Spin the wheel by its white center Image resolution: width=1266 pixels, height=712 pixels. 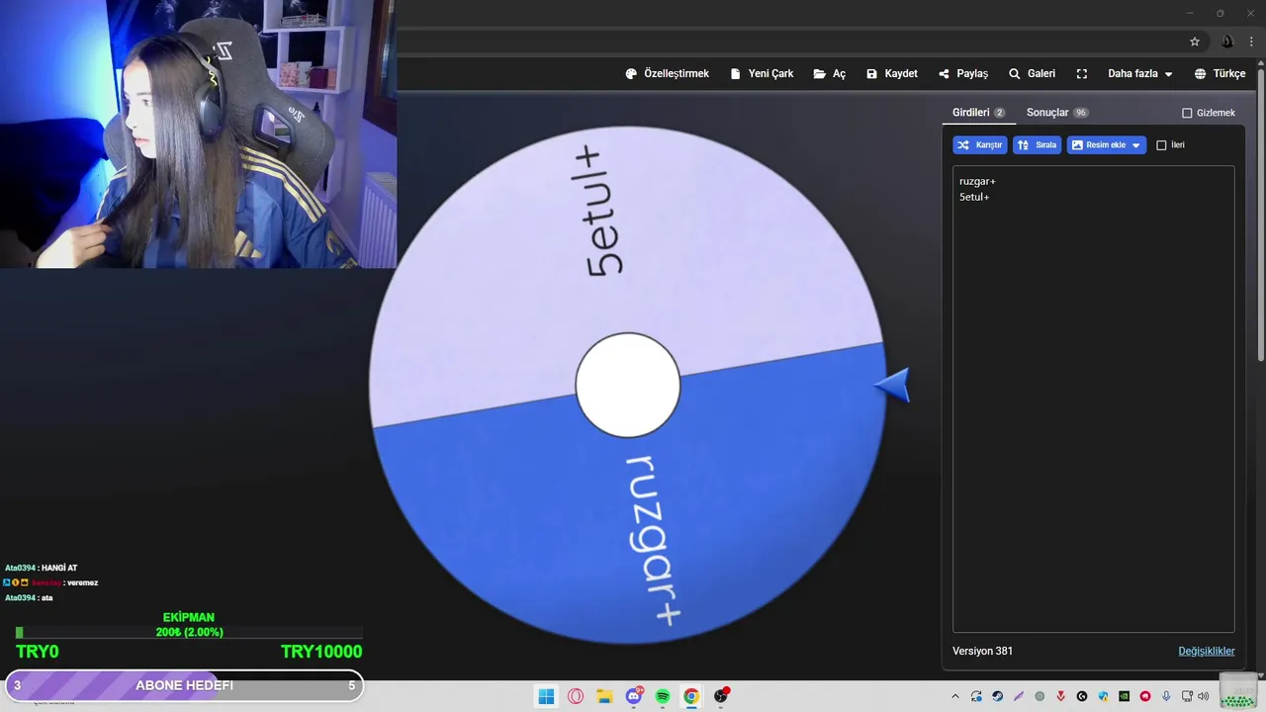click(628, 385)
